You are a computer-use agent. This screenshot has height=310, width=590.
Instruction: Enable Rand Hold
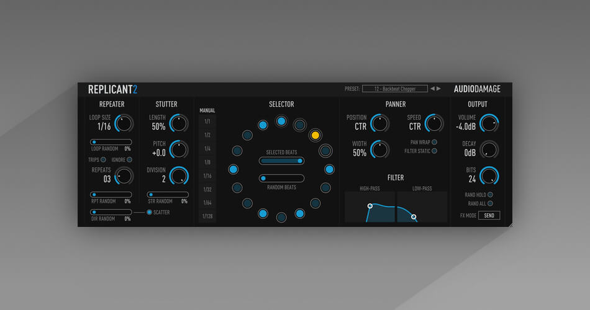490,195
